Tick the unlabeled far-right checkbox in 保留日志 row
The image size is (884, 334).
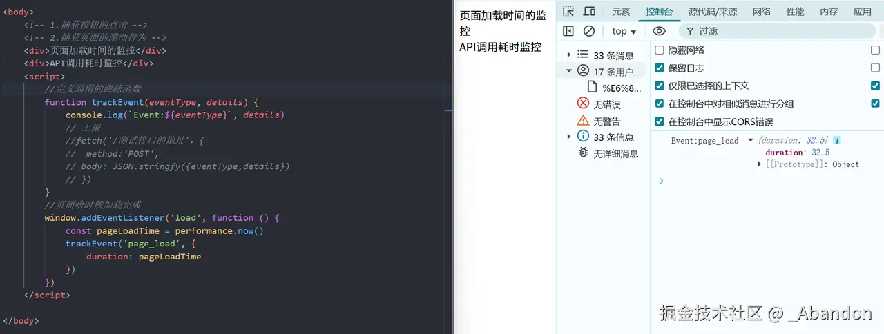(x=876, y=68)
